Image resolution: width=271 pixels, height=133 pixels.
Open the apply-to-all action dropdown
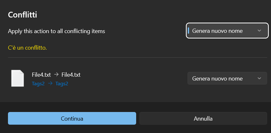pyautogui.click(x=227, y=31)
